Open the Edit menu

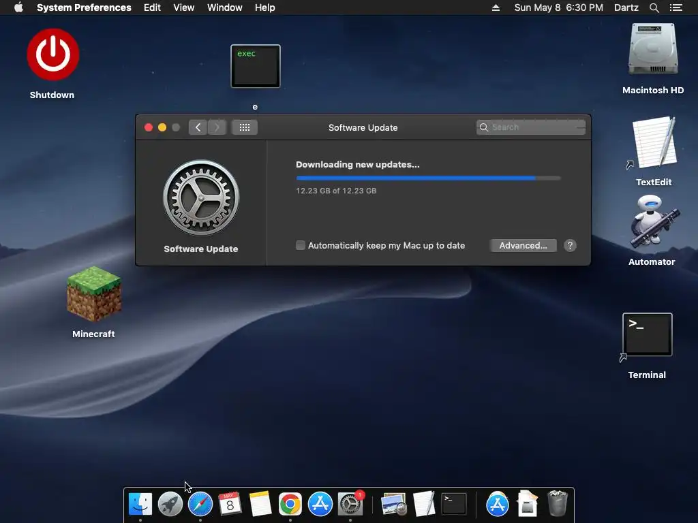[152, 7]
